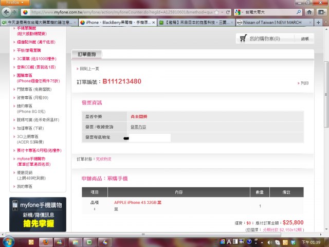Click the myfone手機購物 promo banner
The width and height of the screenshot is (329, 247).
(38, 214)
